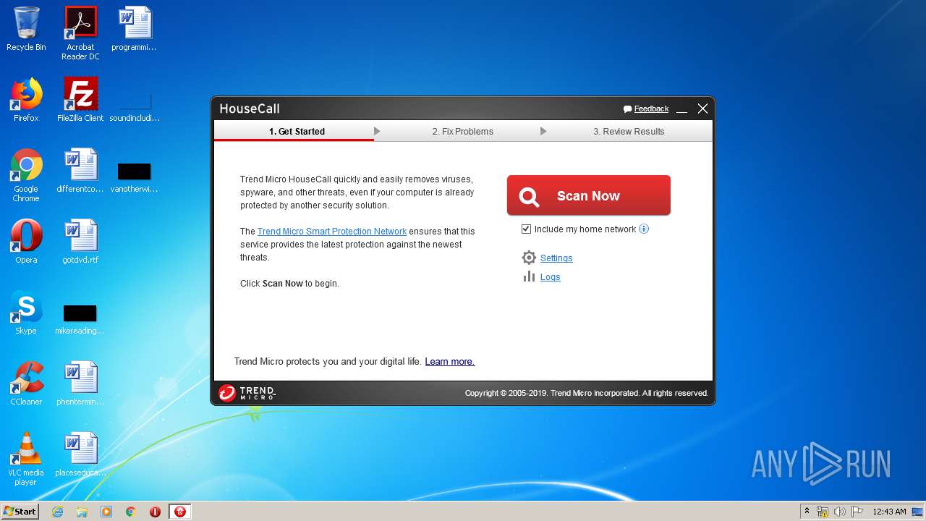This screenshot has width=926, height=521.
Task: Launch Internet Explorer from taskbar
Action: [57, 512]
